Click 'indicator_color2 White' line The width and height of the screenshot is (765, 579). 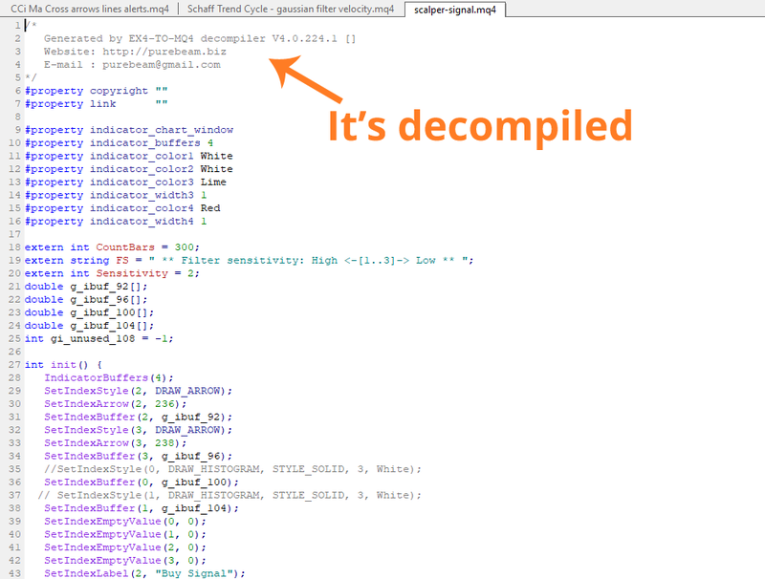(x=129, y=169)
